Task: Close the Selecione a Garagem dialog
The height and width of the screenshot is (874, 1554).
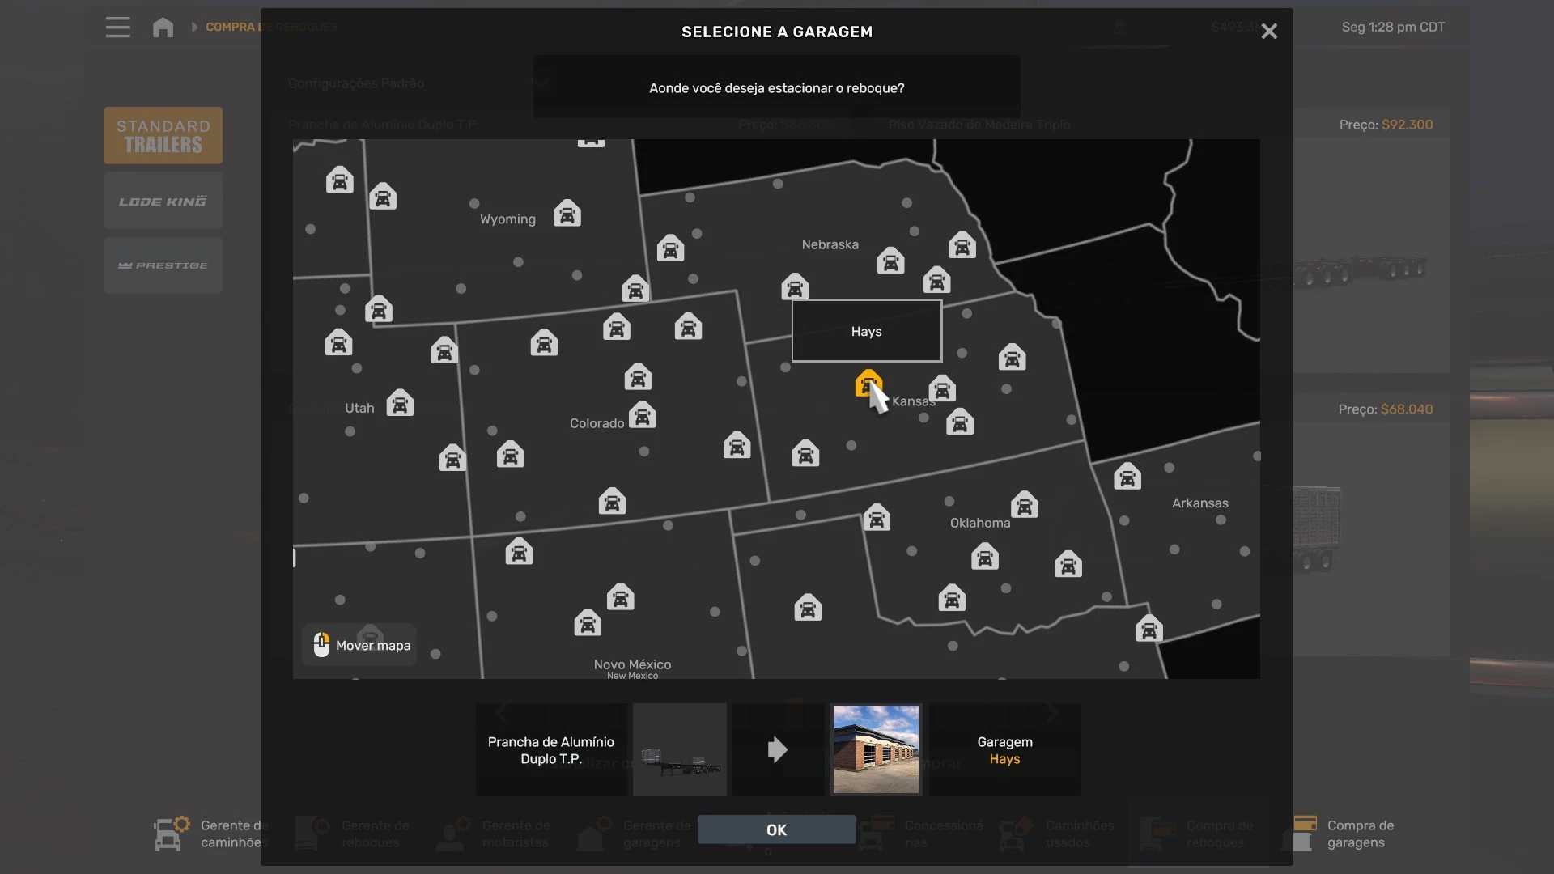Action: pos(1268,31)
